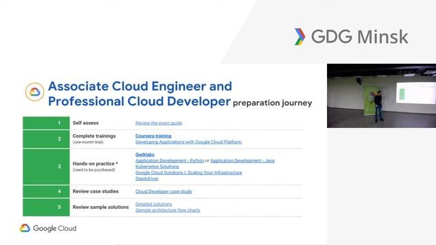Click the green step number 2 cell
The height and width of the screenshot is (245, 436).
46,139
